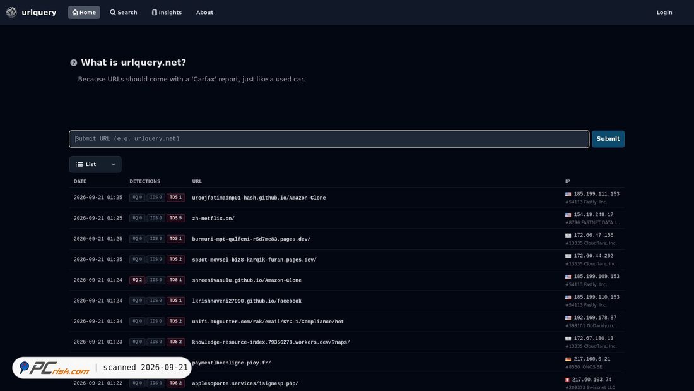Image resolution: width=694 pixels, height=391 pixels.
Task: Open burmuri-mpt-qalfeni-r5d7me83.pages.dev report
Action: tap(251, 239)
